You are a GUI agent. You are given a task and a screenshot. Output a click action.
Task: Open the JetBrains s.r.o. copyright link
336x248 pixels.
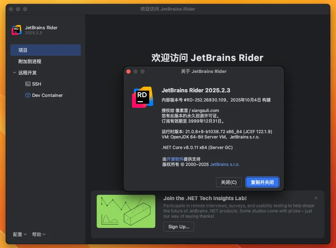pos(224,164)
